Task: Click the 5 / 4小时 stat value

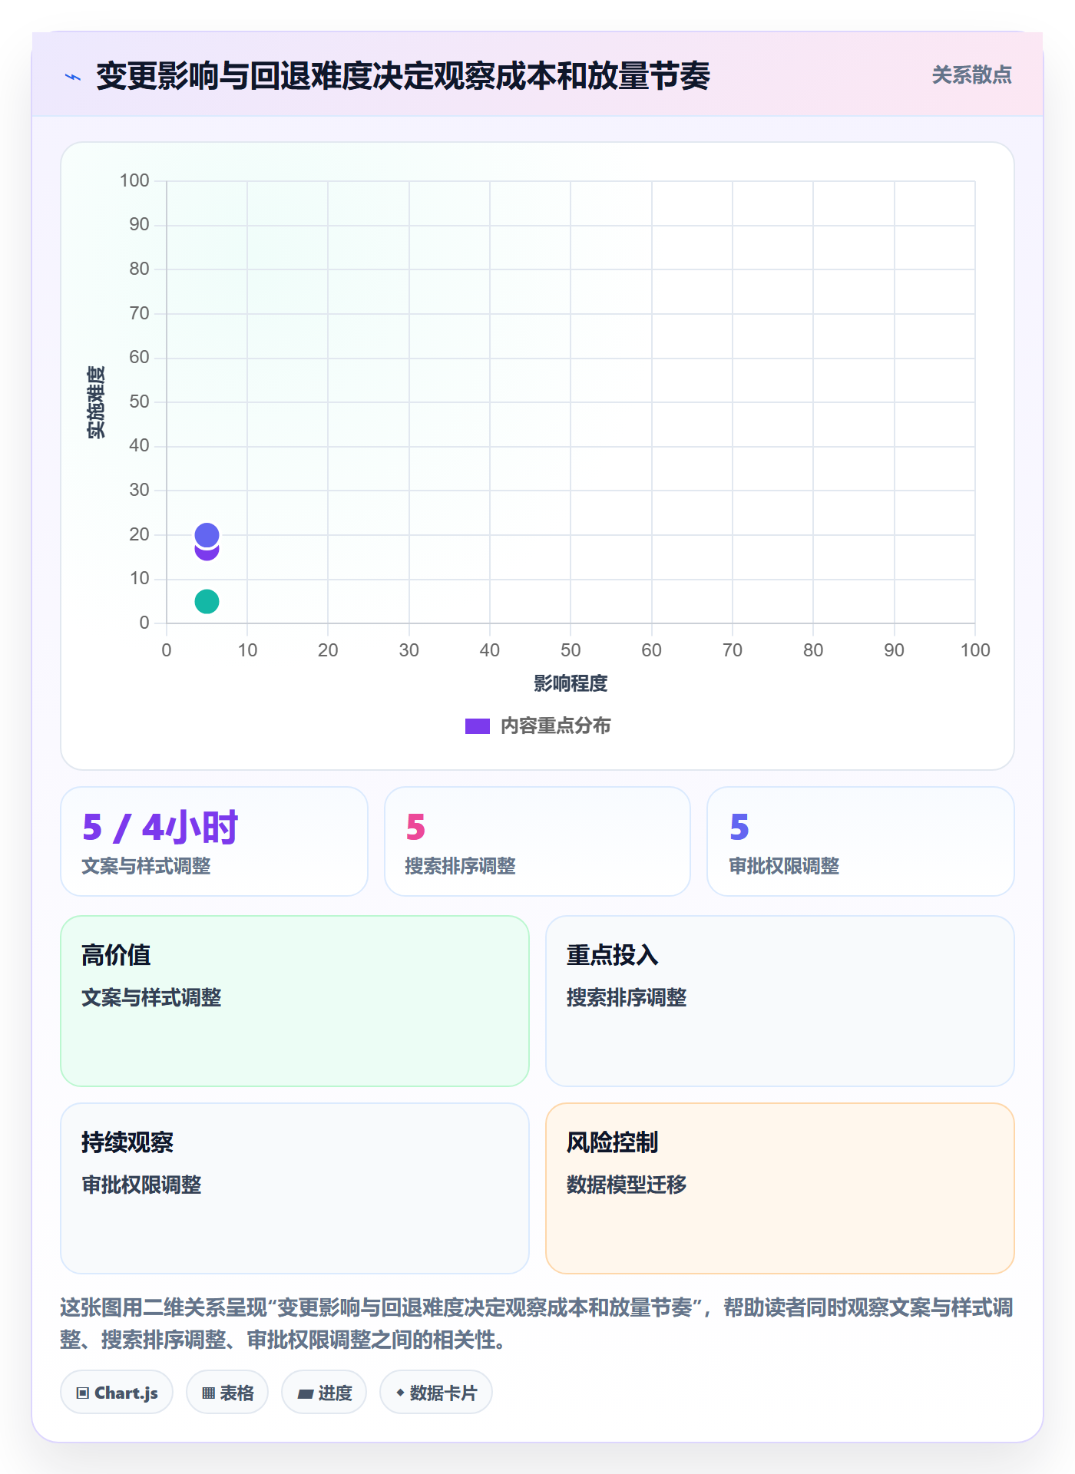Action: [x=160, y=828]
